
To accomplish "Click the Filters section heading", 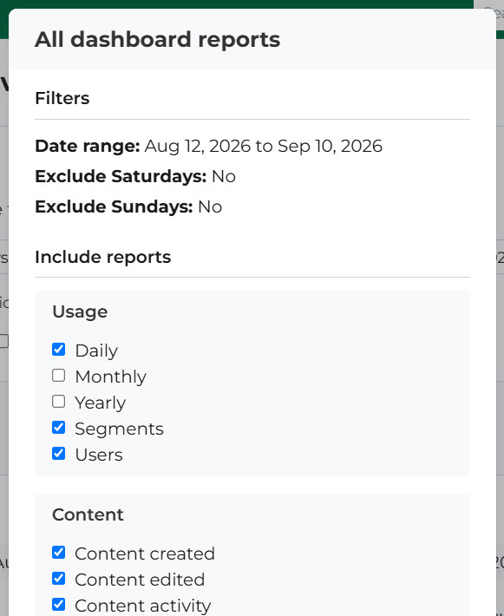I will (x=62, y=98).
